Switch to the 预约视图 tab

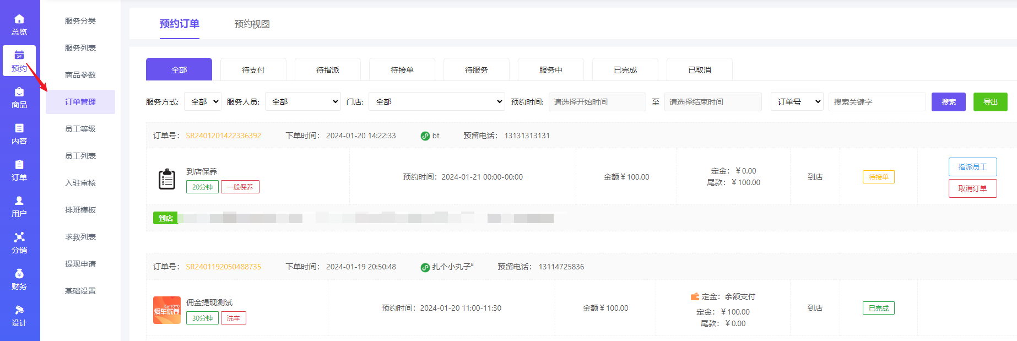252,24
